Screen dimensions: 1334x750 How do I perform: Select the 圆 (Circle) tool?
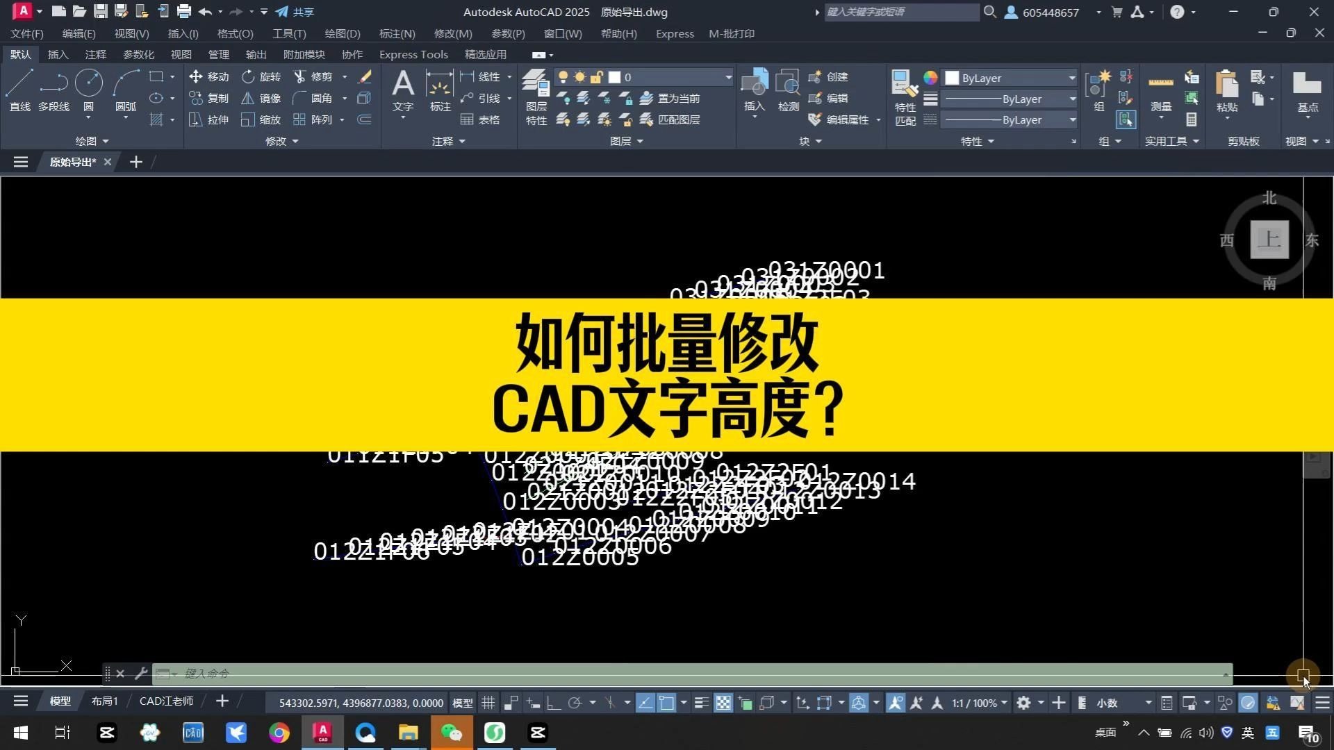pos(89,87)
